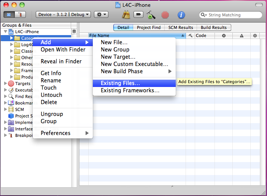Screen dimensions: 267x196
Task: Click the Project Symbols cube icon
Action: (x=11, y=116)
